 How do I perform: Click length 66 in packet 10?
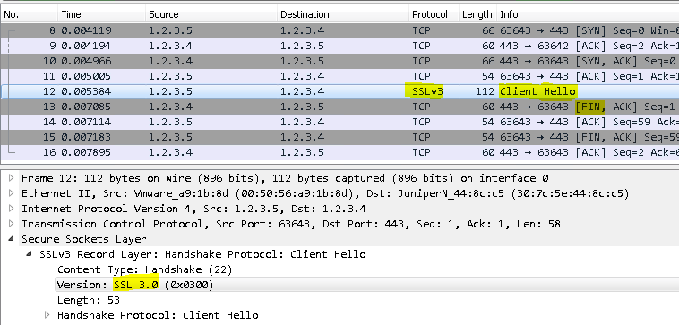(488, 61)
